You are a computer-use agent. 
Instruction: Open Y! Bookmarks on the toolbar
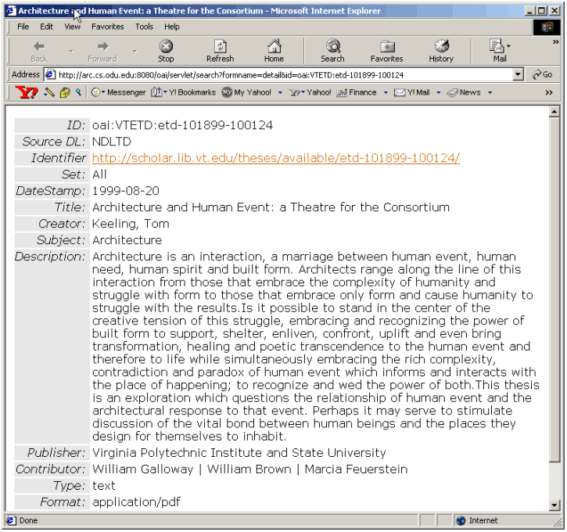[x=183, y=92]
